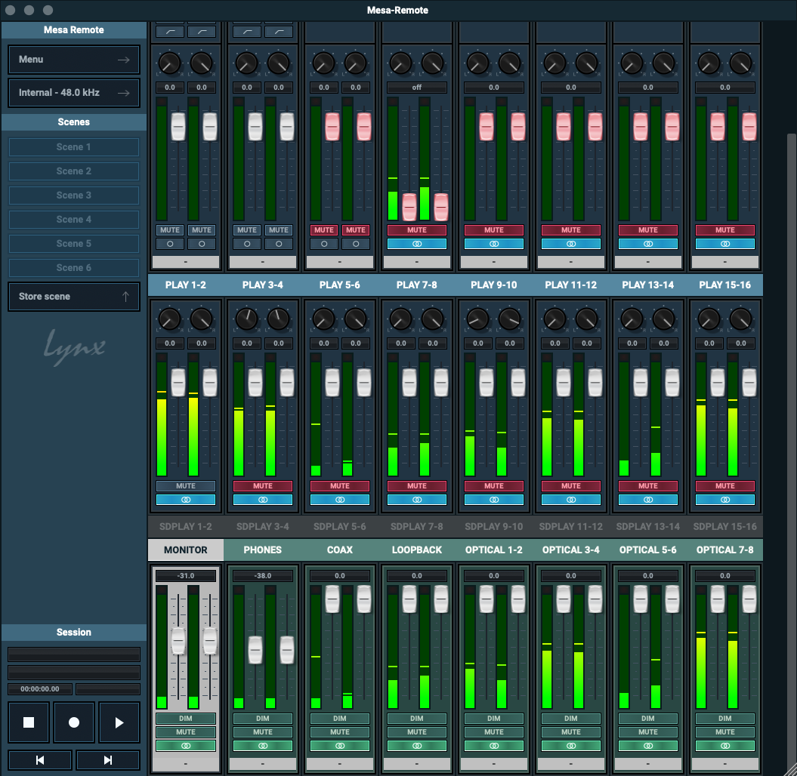Image resolution: width=797 pixels, height=776 pixels.
Task: Open the Internal - 48.0 kHz clock selector
Action: coord(74,92)
